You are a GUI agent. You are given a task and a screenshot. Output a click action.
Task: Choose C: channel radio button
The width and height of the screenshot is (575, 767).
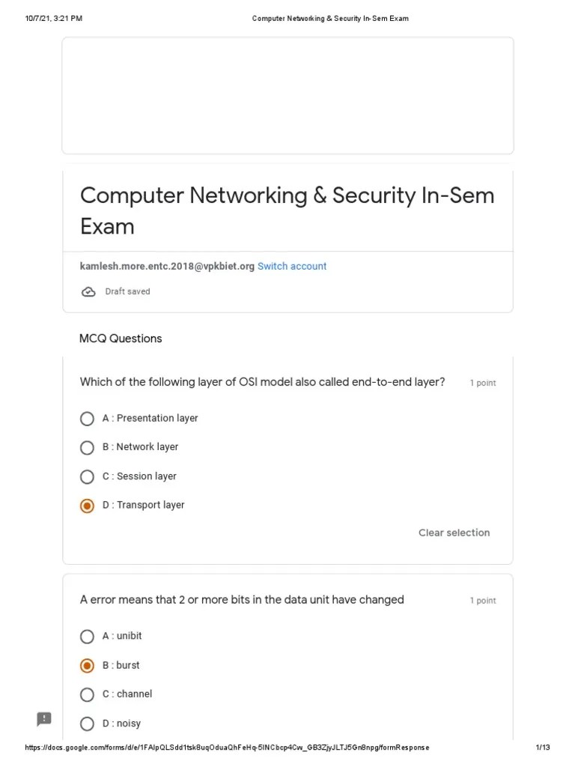click(x=87, y=694)
